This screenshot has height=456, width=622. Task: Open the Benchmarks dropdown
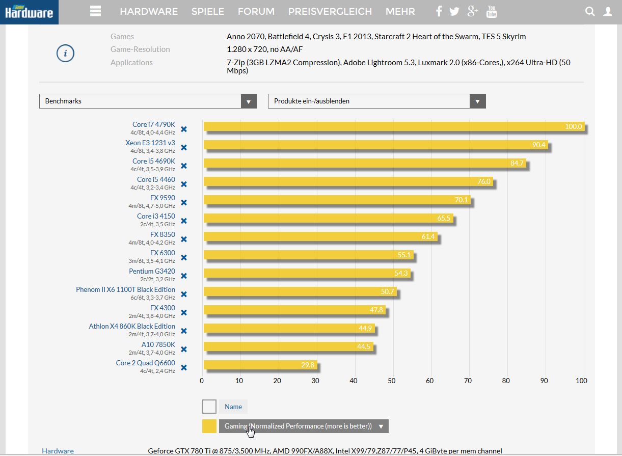[x=148, y=101]
